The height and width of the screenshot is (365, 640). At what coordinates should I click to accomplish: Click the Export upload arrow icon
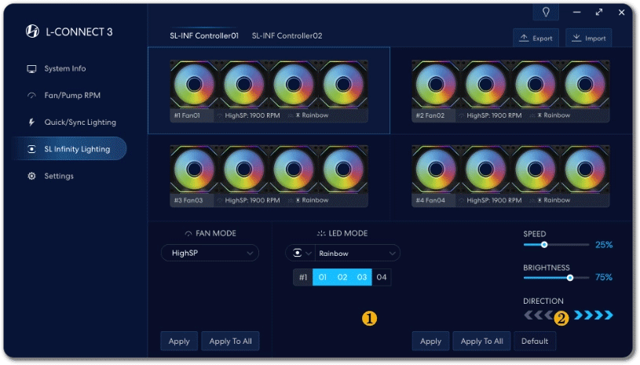pyautogui.click(x=524, y=38)
